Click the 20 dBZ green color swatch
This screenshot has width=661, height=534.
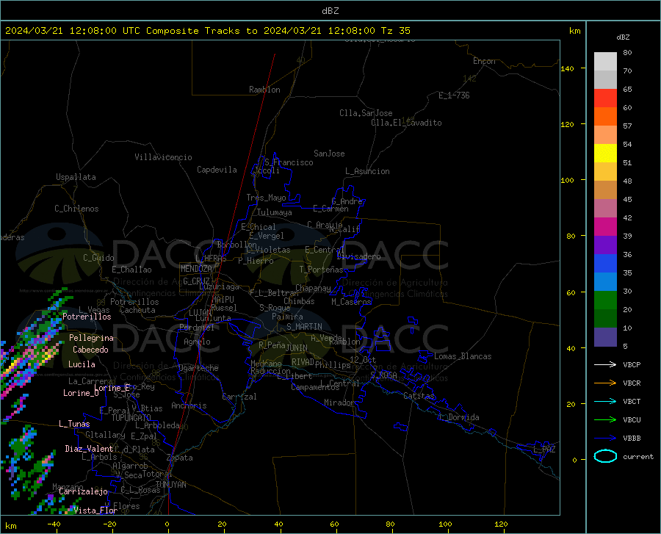point(605,300)
